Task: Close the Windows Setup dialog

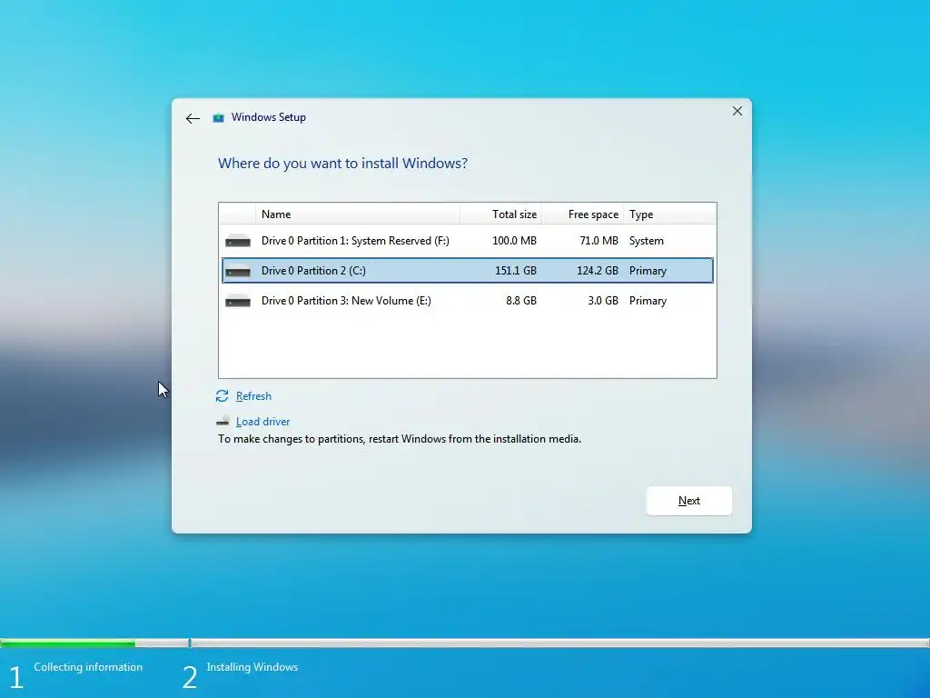Action: pyautogui.click(x=737, y=111)
